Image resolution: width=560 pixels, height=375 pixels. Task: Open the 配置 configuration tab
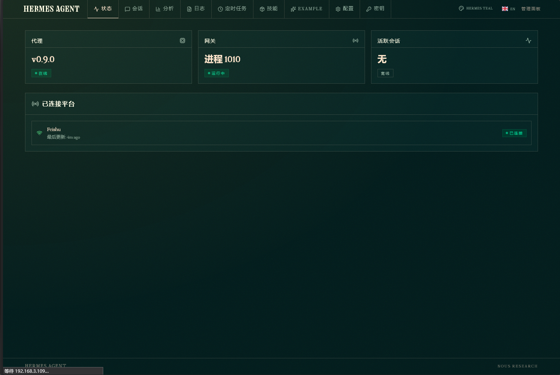(x=344, y=9)
